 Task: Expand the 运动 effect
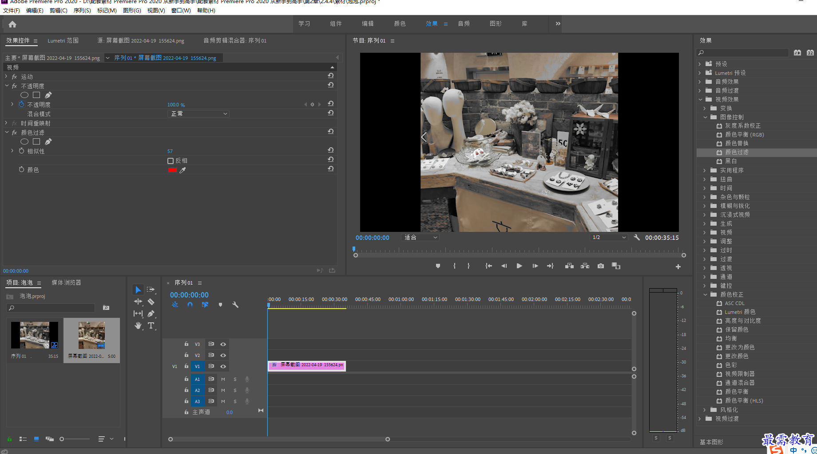(6, 76)
